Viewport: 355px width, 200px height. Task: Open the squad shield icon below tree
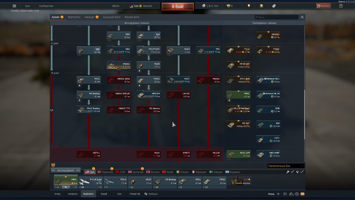pos(53,165)
